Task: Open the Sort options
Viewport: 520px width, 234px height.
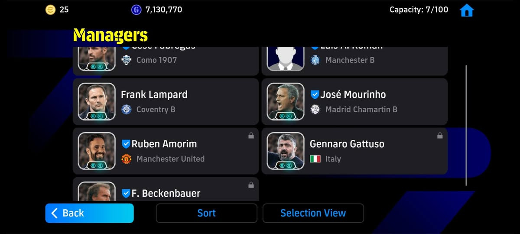Action: [207, 213]
